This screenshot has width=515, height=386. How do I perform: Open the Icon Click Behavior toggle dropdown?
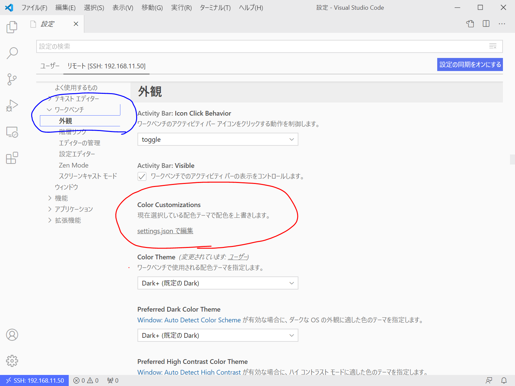coord(218,139)
